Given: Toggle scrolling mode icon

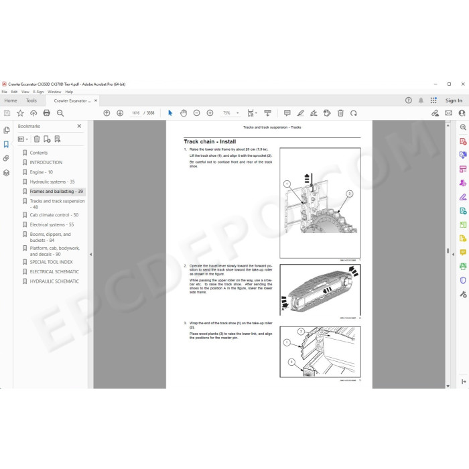Looking at the screenshot, I should pos(268,113).
